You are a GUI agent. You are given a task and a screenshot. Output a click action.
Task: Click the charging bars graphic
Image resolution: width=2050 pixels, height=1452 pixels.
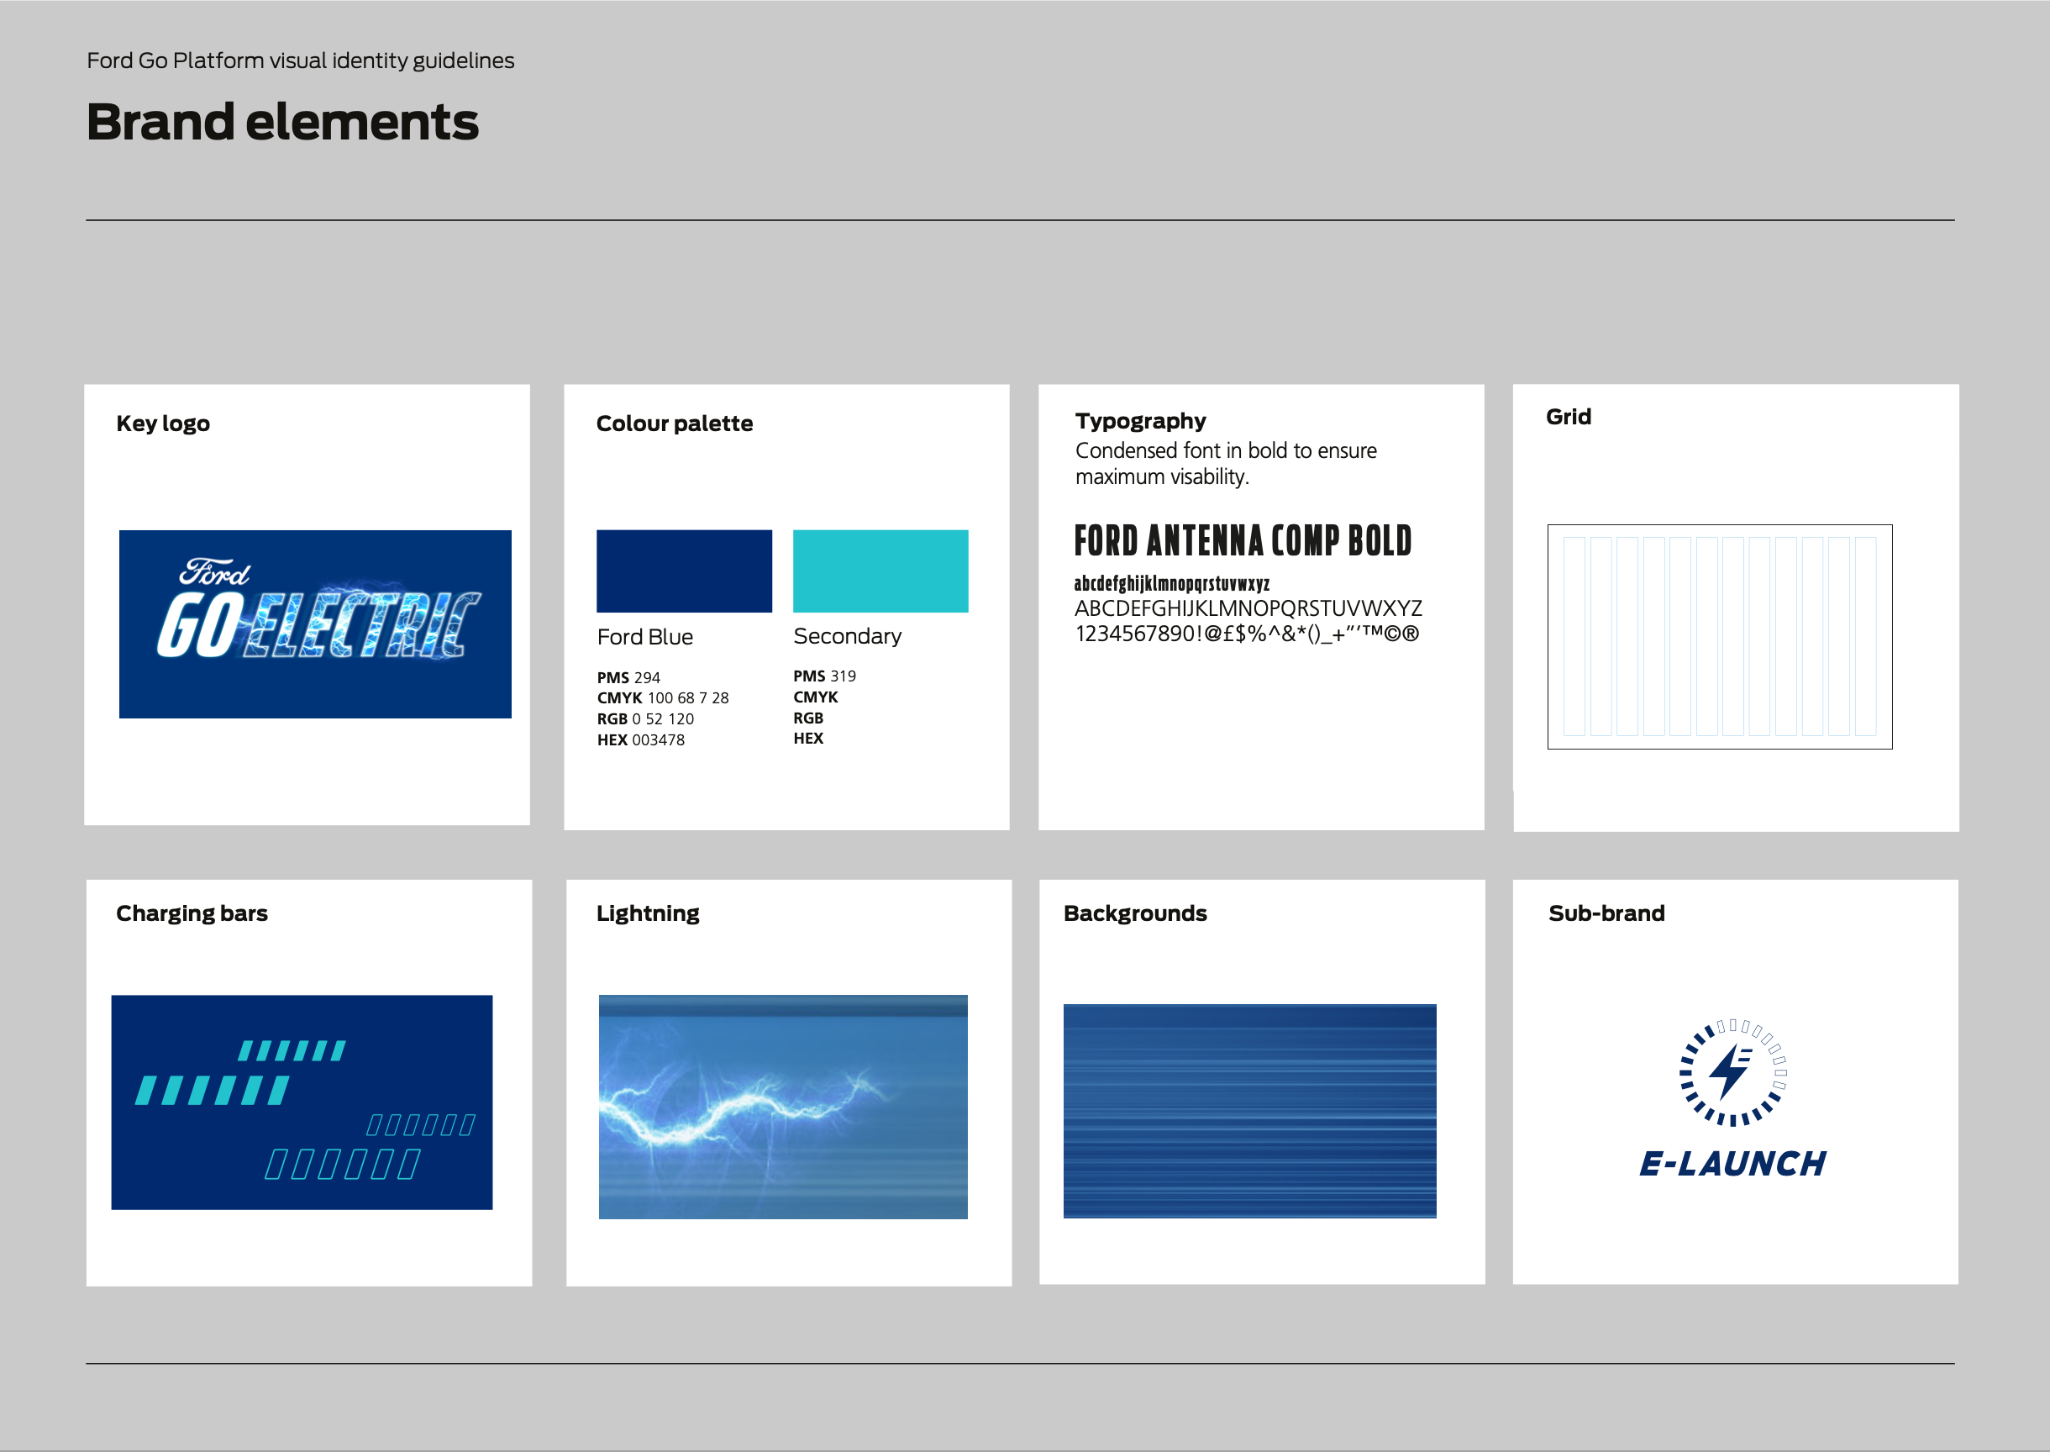click(302, 1102)
